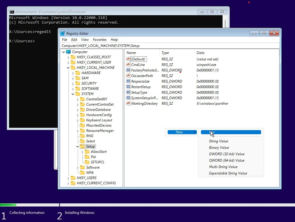Image resolution: width=295 pixels, height=222 pixels.
Task: Click the Registry Editor title bar icon
Action: point(63,34)
